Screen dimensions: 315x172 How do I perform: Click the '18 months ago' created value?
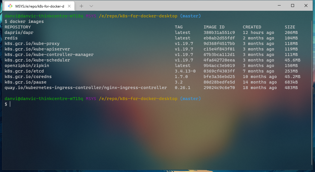pos(260,88)
